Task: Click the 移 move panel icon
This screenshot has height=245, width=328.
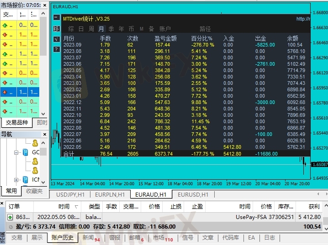Action: pos(57,29)
